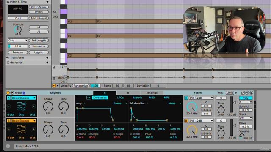This screenshot has width=271, height=152.
Task: Click the Reverse button
Action: (x=18, y=52)
